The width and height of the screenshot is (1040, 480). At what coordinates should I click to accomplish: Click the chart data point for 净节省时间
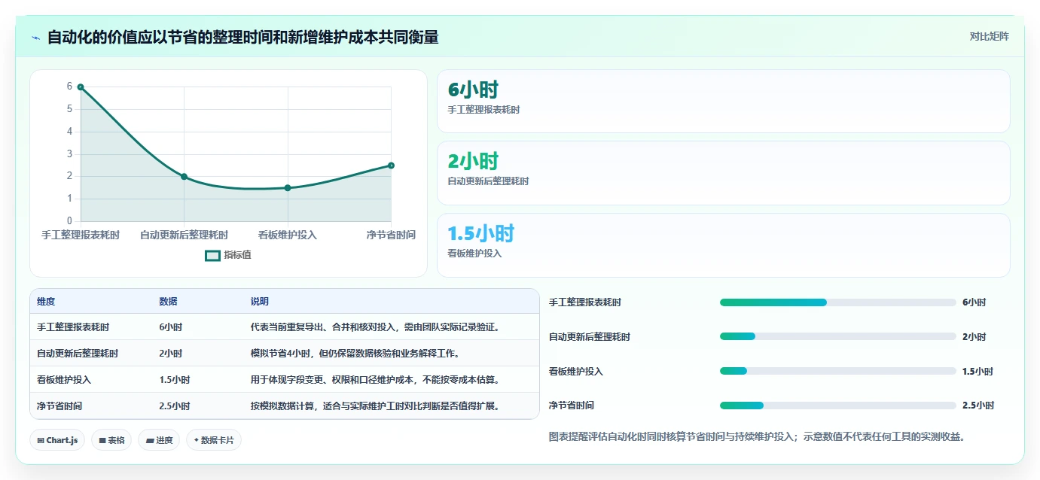(391, 166)
